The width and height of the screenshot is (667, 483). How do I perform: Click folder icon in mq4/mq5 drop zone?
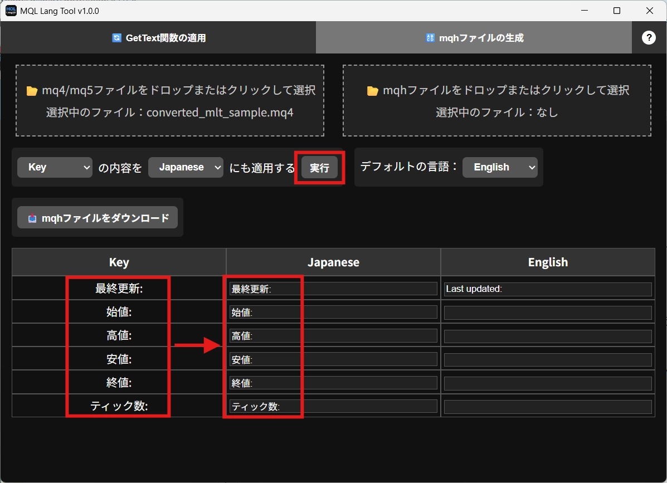click(32, 91)
